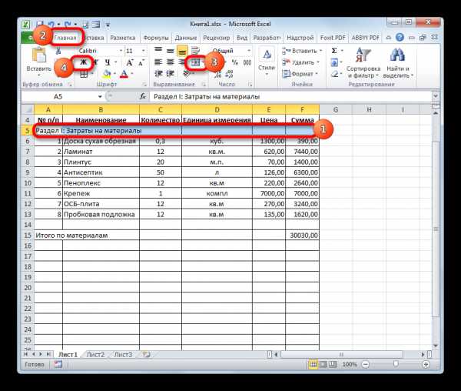This screenshot has height=391, width=461.
Task: Click the zoom in plus button
Action: tap(423, 364)
